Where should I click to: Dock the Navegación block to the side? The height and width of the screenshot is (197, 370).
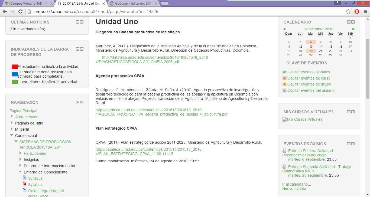pyautogui.click(x=82, y=102)
